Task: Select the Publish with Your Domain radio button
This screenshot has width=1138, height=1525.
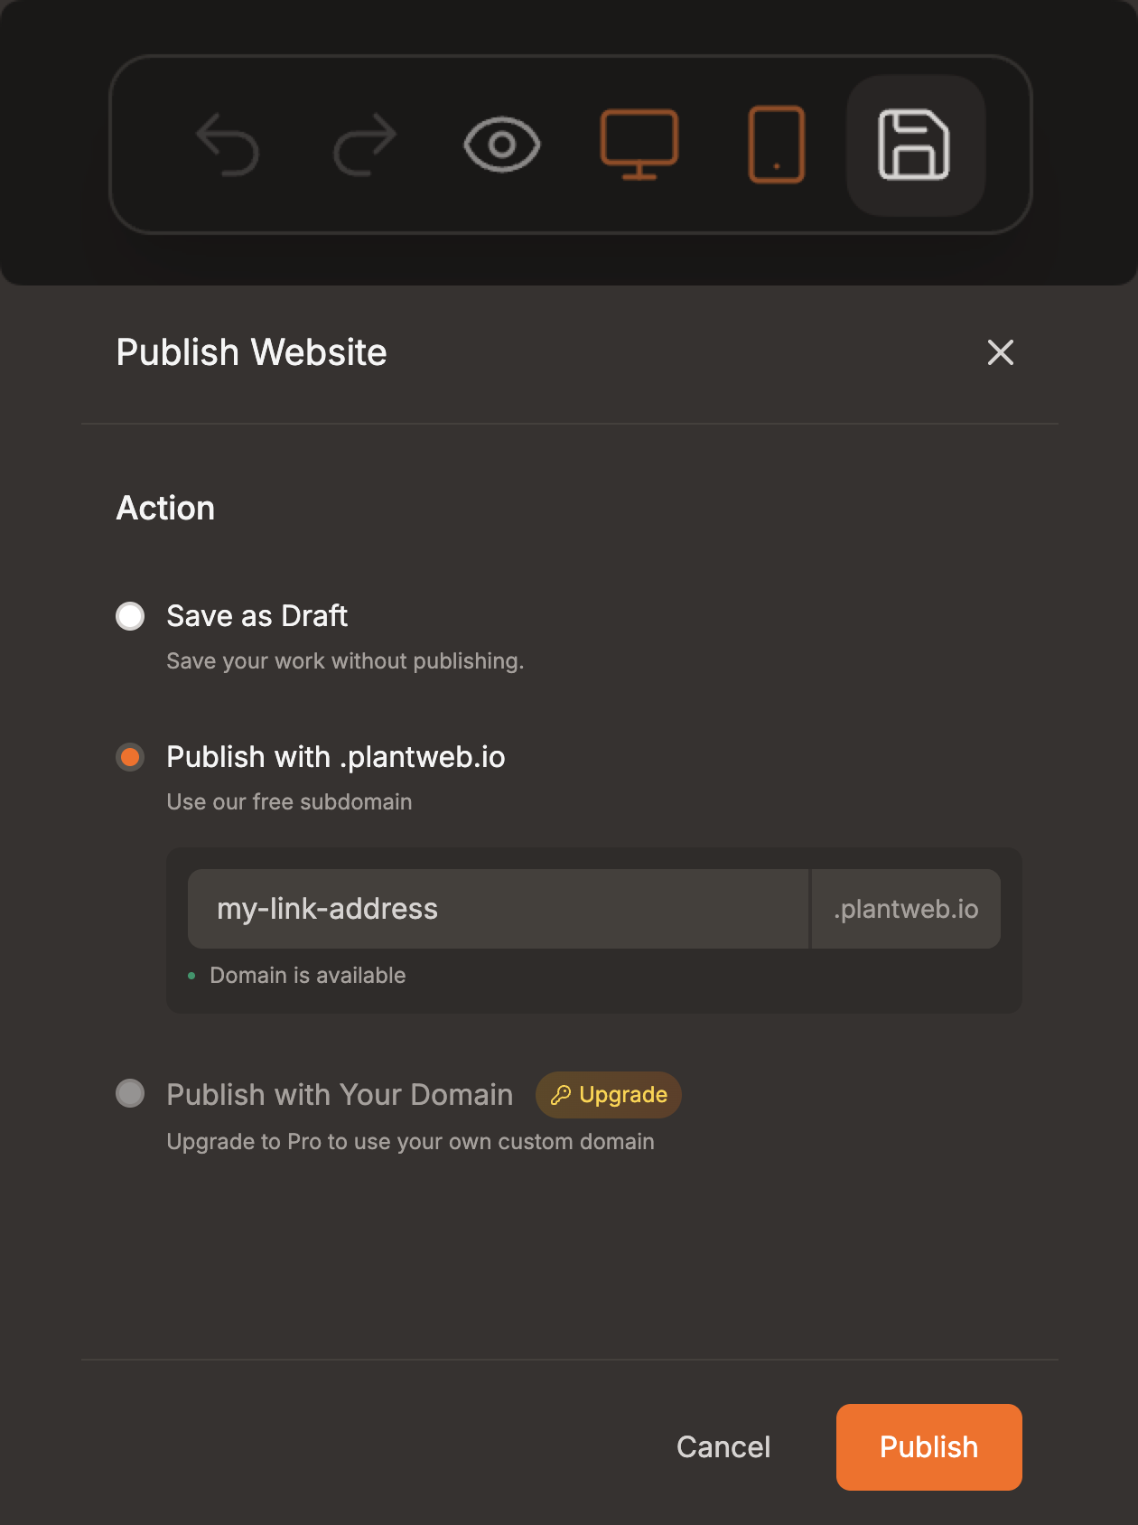Action: 130,1093
